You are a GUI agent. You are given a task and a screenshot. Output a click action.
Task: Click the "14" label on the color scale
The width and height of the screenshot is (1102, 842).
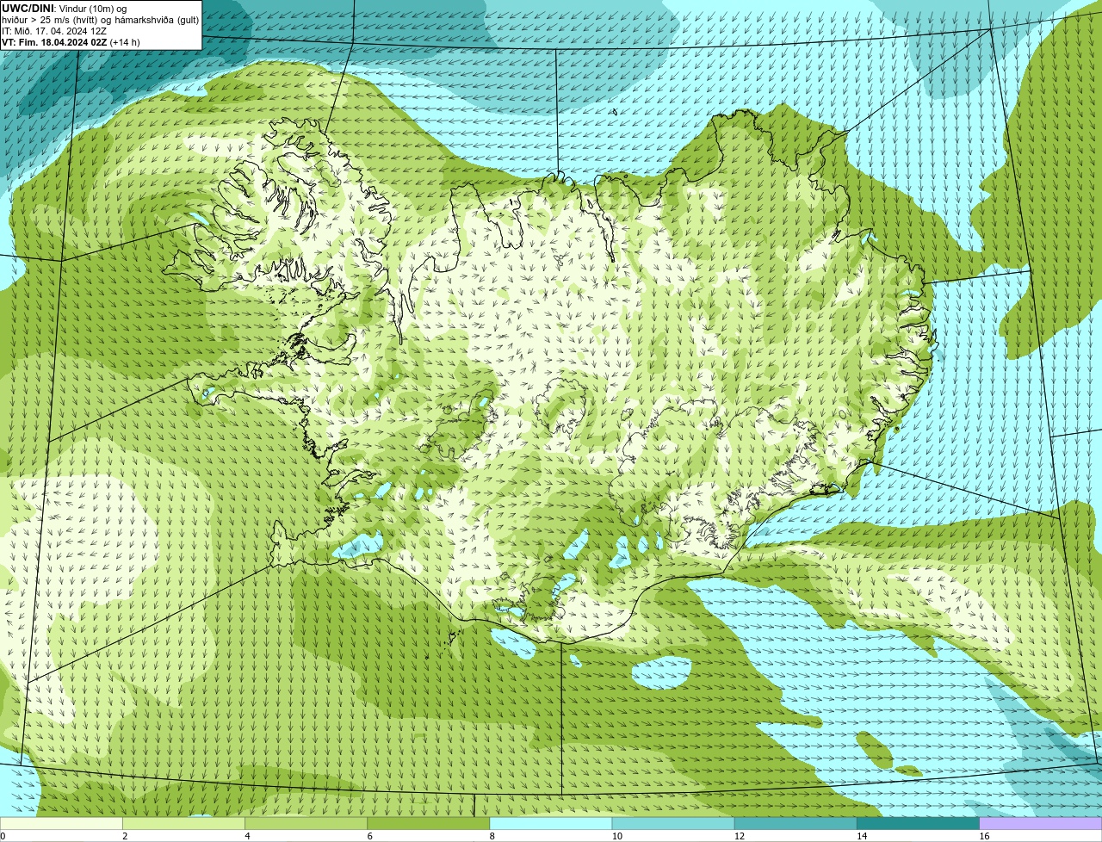pyautogui.click(x=862, y=836)
